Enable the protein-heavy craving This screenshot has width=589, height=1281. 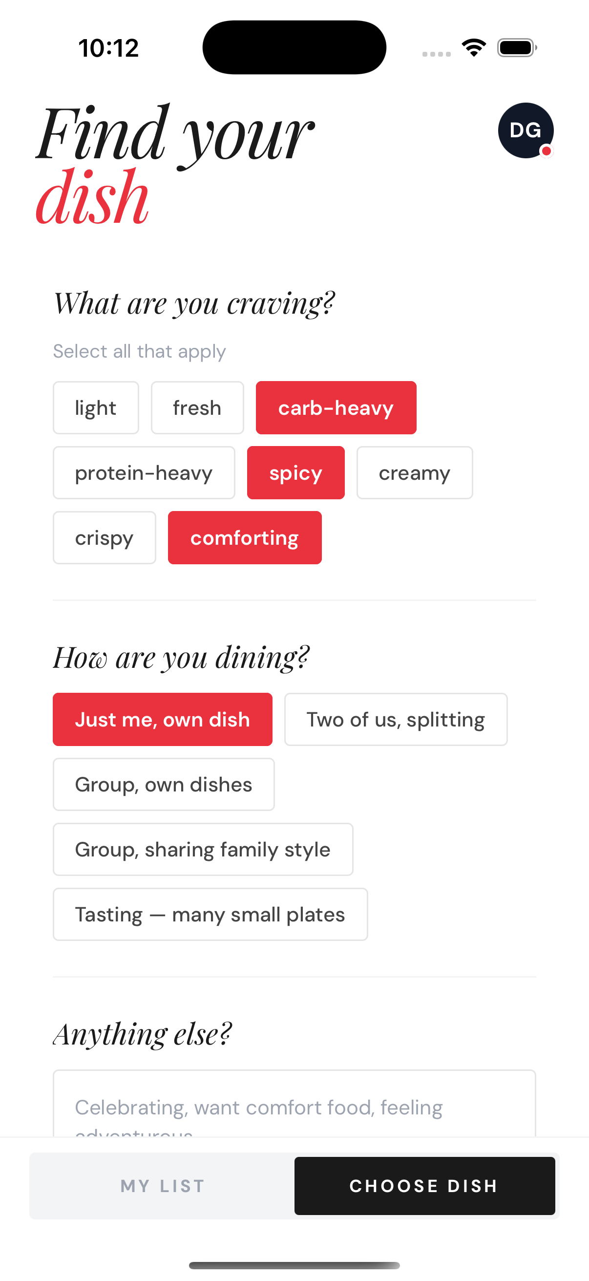144,472
